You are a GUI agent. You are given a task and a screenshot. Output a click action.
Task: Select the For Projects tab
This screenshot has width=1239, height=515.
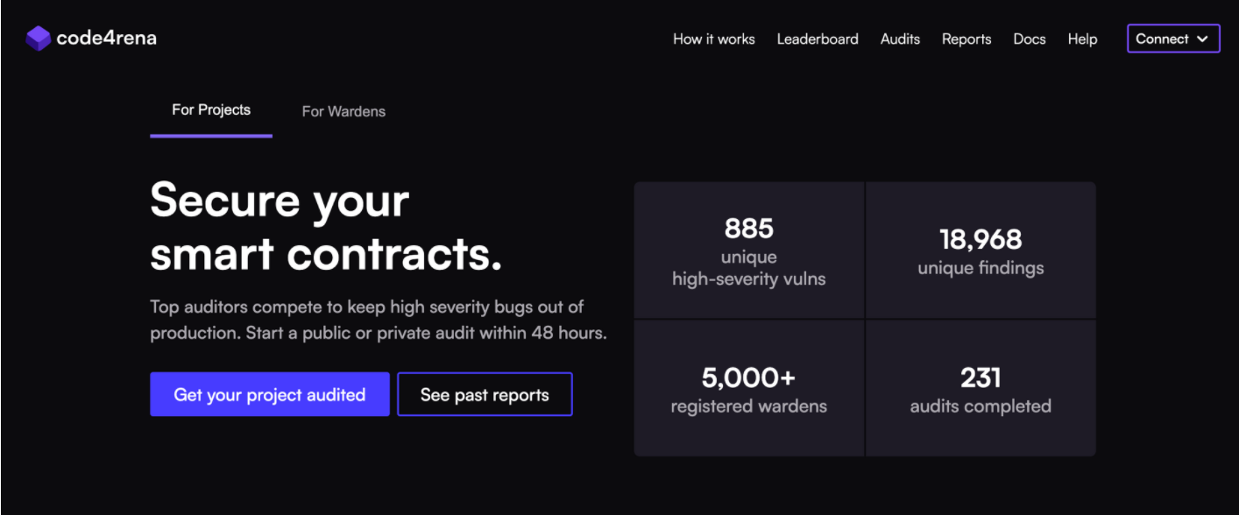[211, 110]
